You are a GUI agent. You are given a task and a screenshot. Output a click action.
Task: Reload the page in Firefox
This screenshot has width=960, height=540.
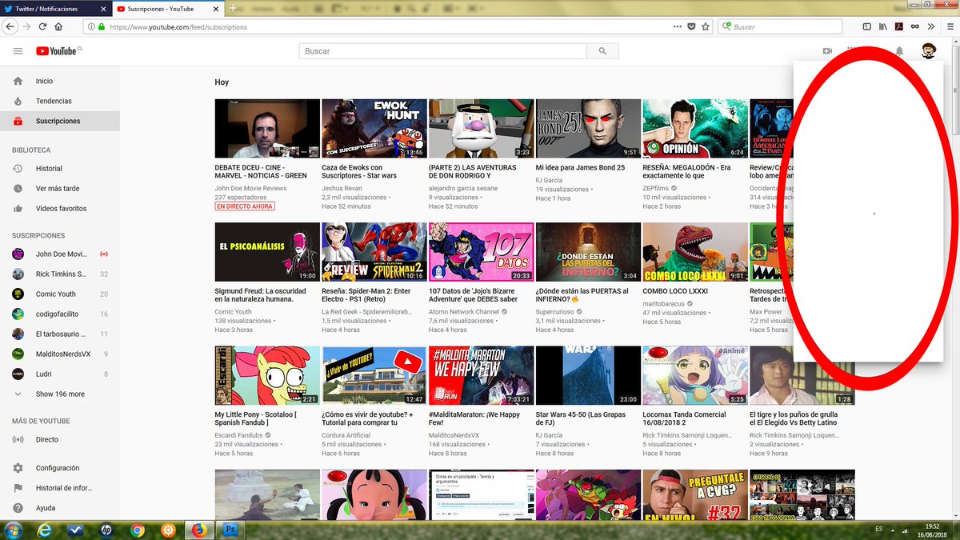click(x=43, y=26)
